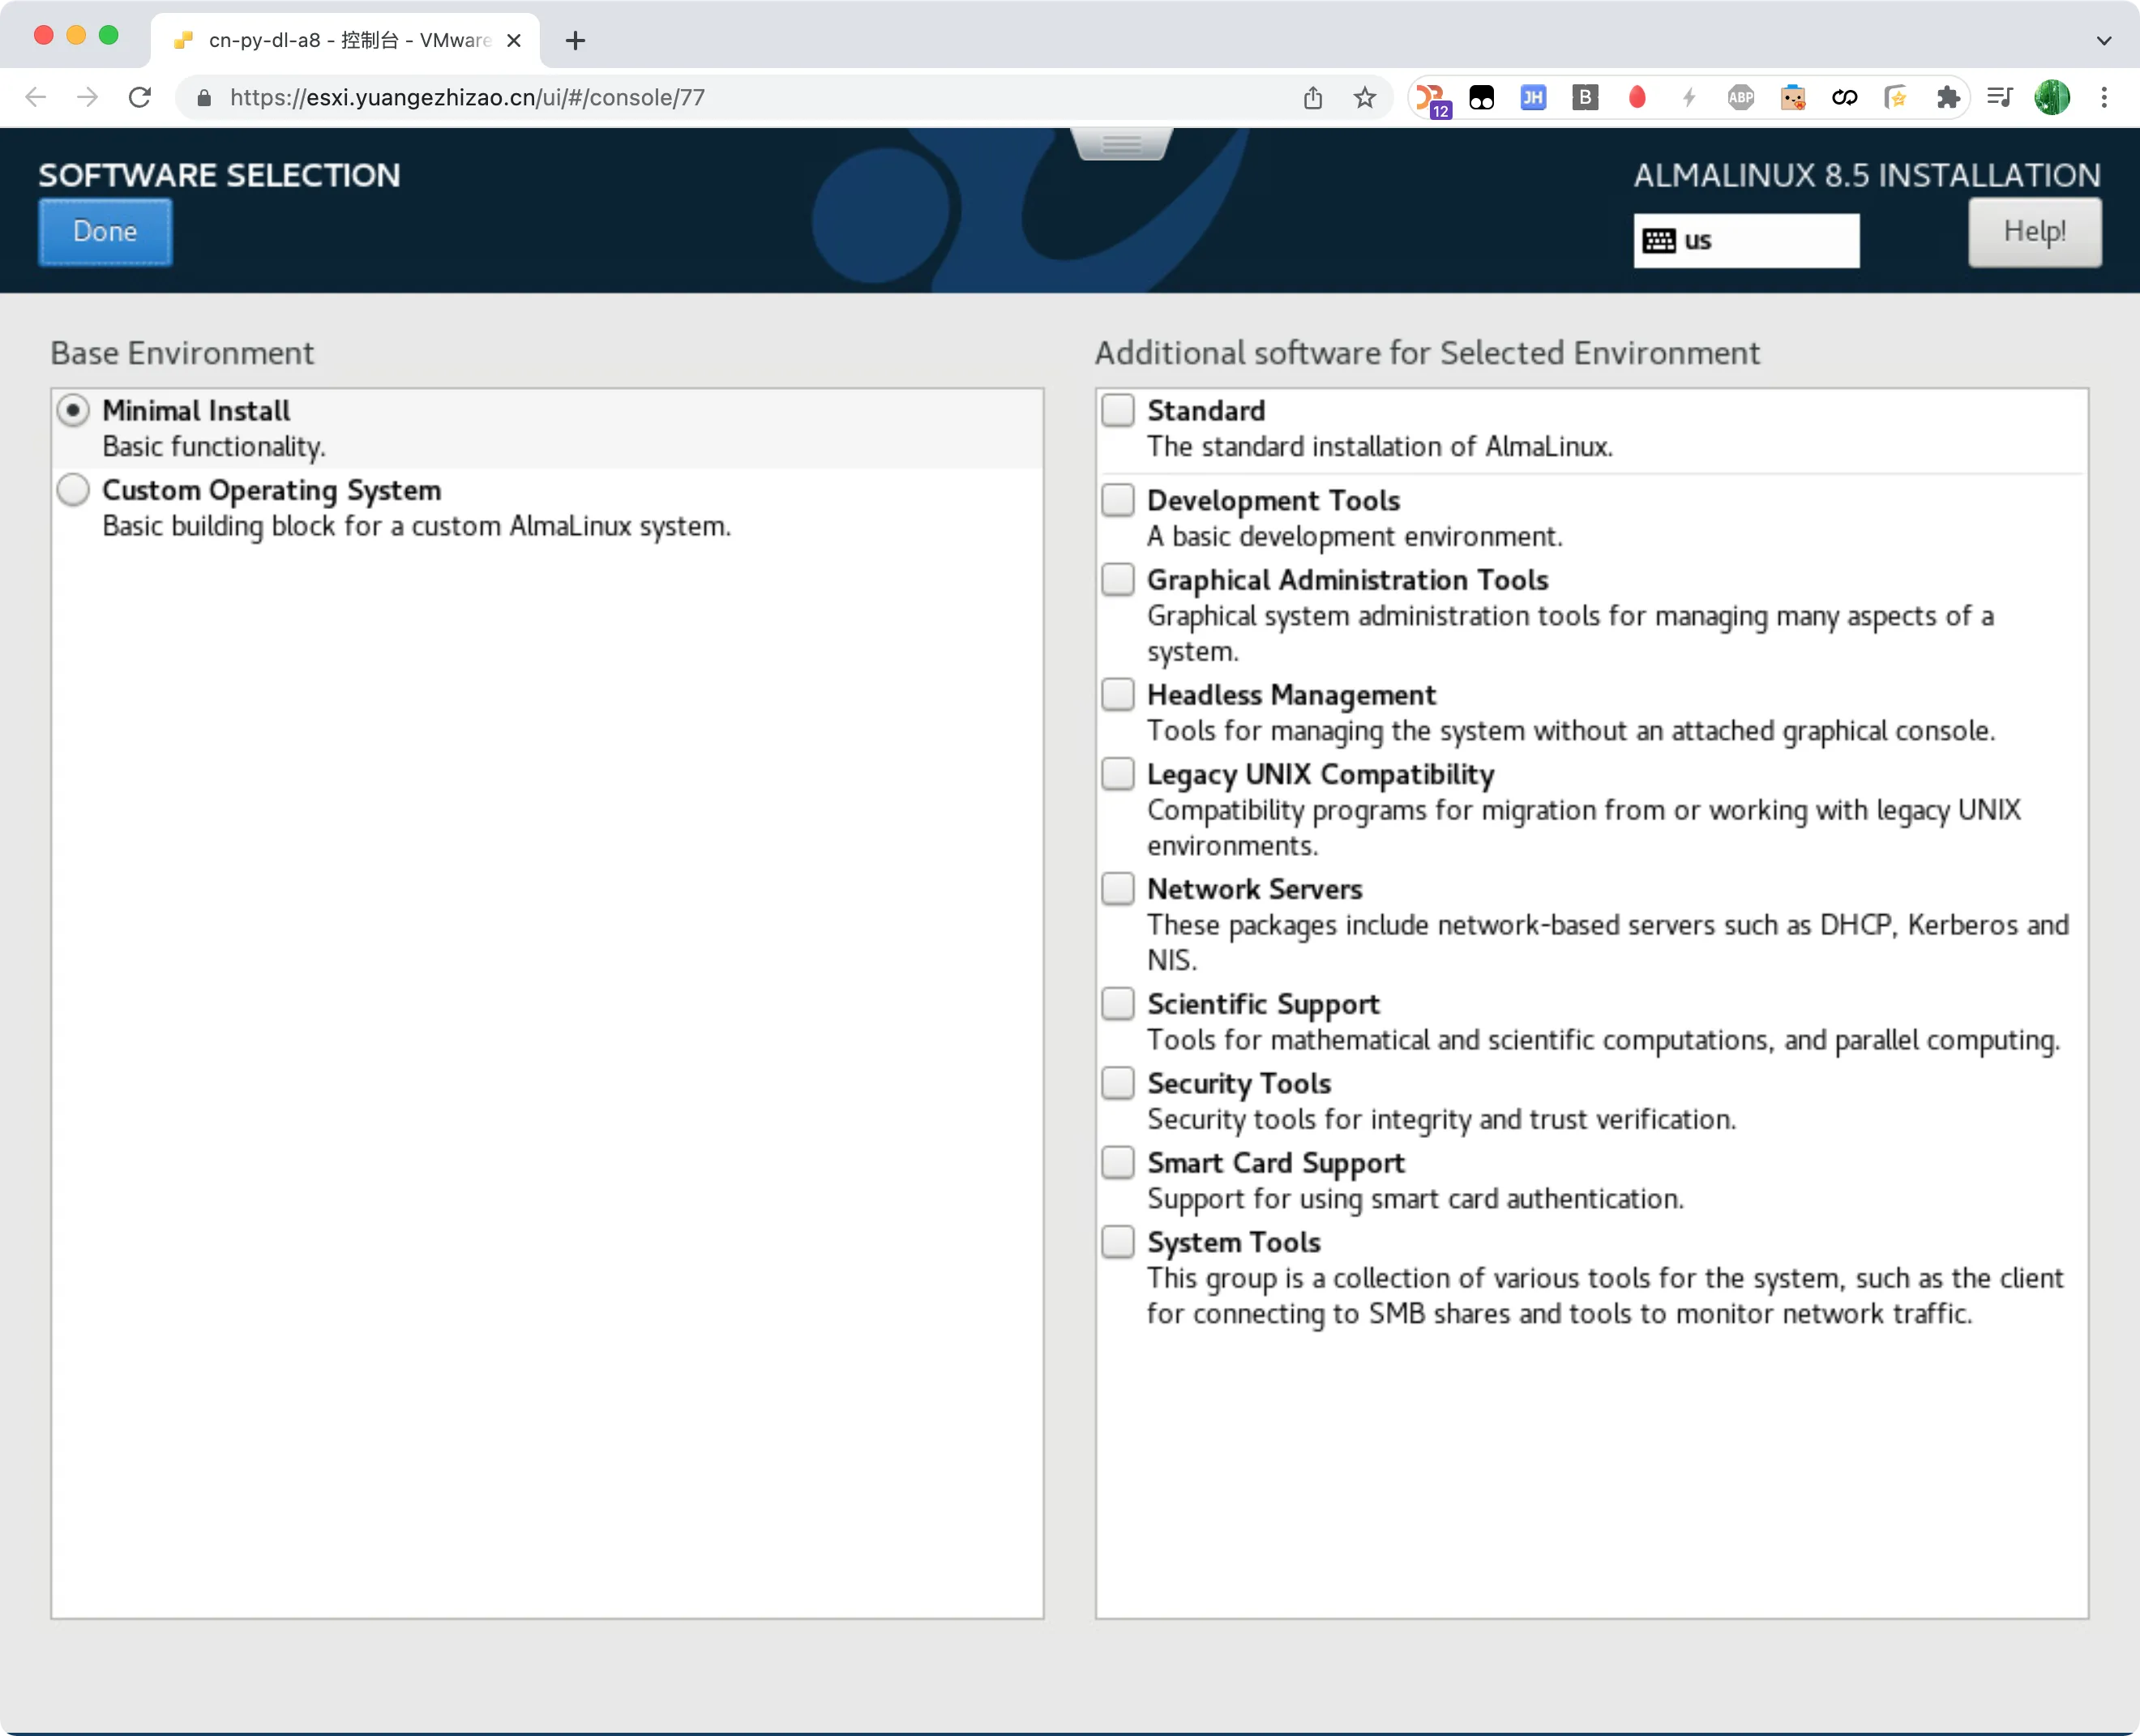Viewport: 2140px width, 1736px height.
Task: Enable Headless Management checkbox
Action: pos(1118,694)
